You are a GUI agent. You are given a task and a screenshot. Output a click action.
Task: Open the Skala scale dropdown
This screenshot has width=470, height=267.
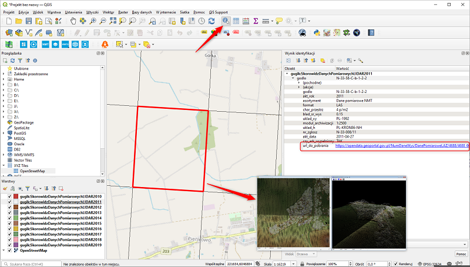293,264
